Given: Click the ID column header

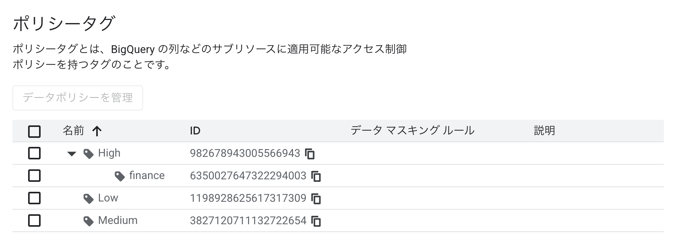Looking at the screenshot, I should 195,131.
